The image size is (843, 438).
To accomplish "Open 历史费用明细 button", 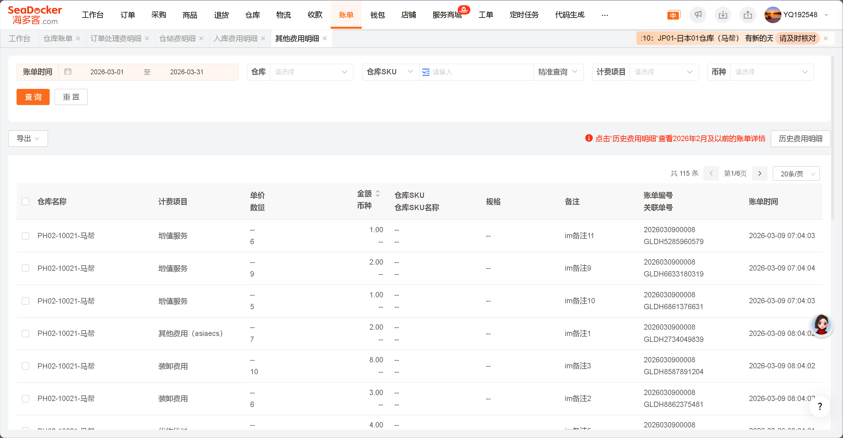I will click(x=800, y=139).
